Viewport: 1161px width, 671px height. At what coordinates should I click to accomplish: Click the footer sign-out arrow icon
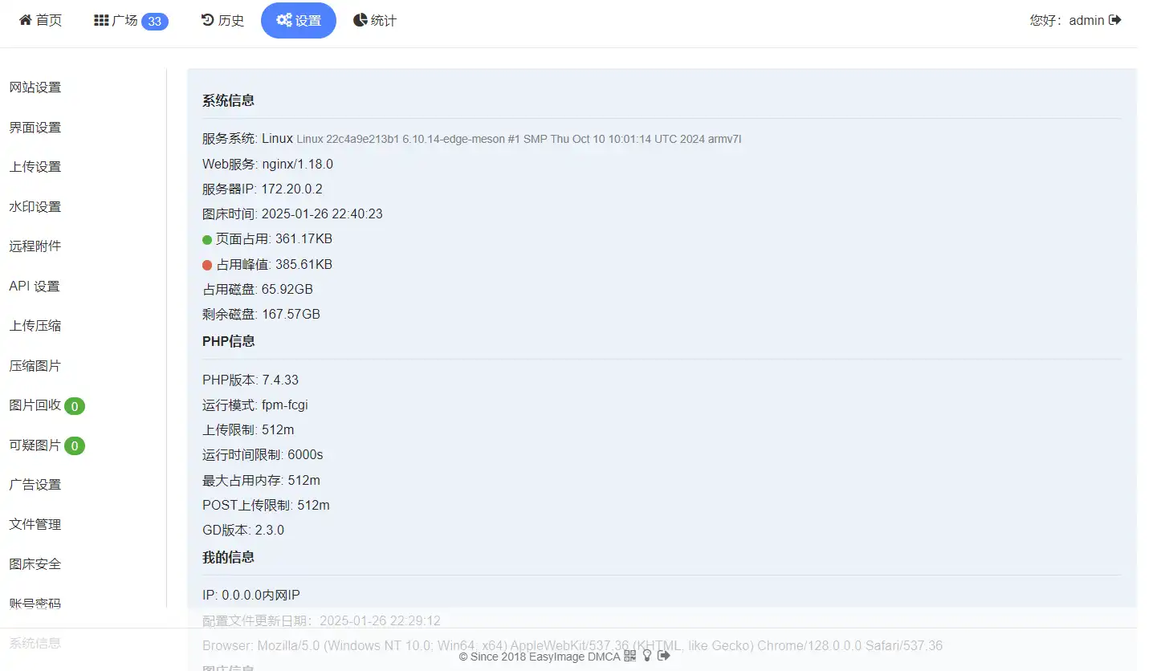(x=664, y=656)
